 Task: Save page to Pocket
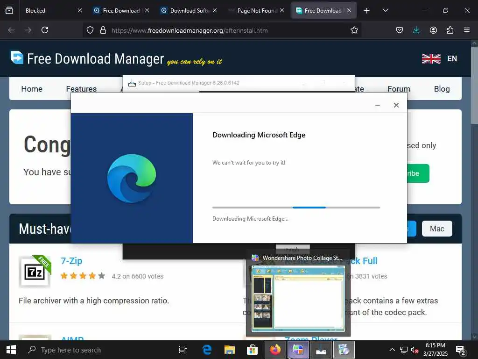[400, 30]
